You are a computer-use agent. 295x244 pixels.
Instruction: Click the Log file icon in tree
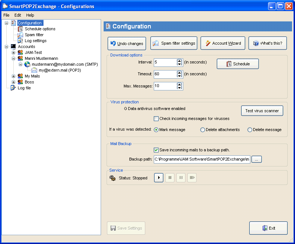pos(13,88)
